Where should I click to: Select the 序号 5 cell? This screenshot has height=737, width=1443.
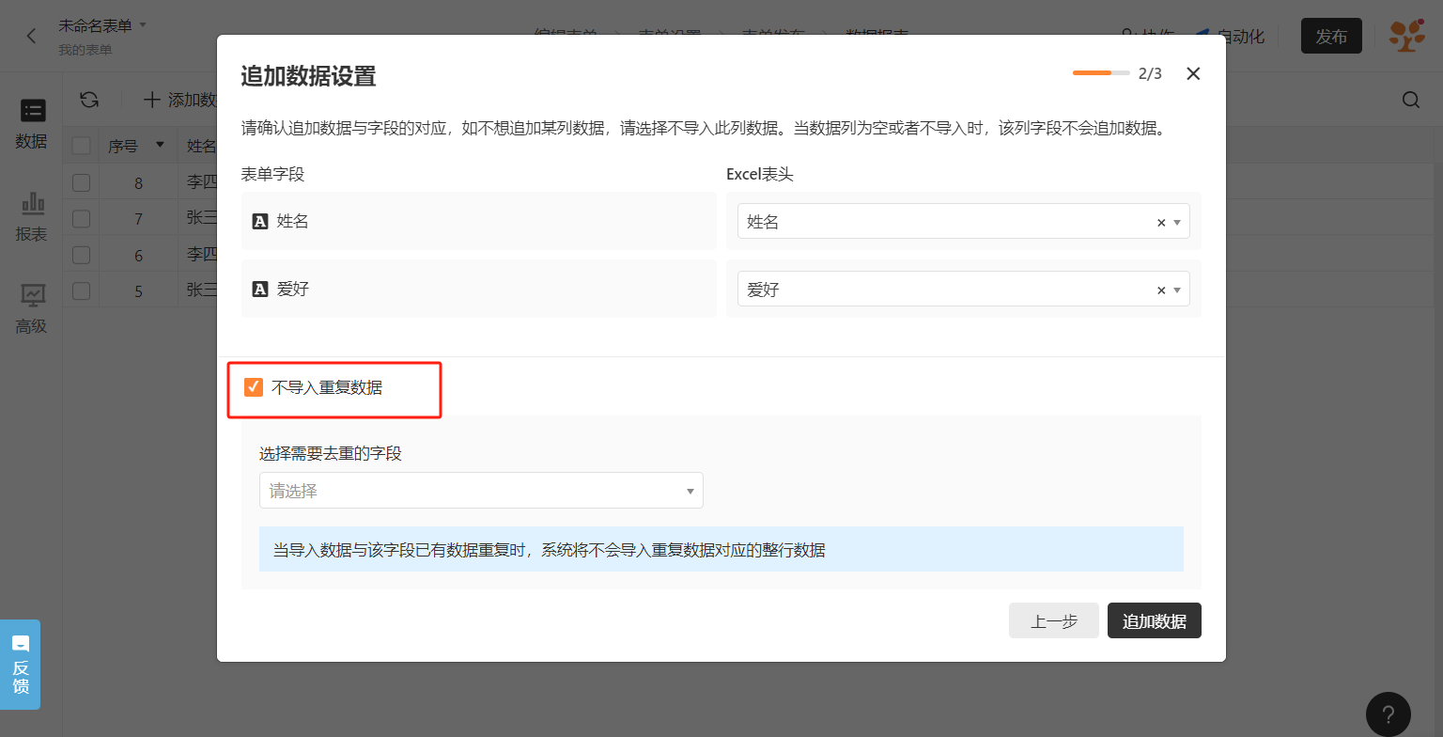(138, 290)
